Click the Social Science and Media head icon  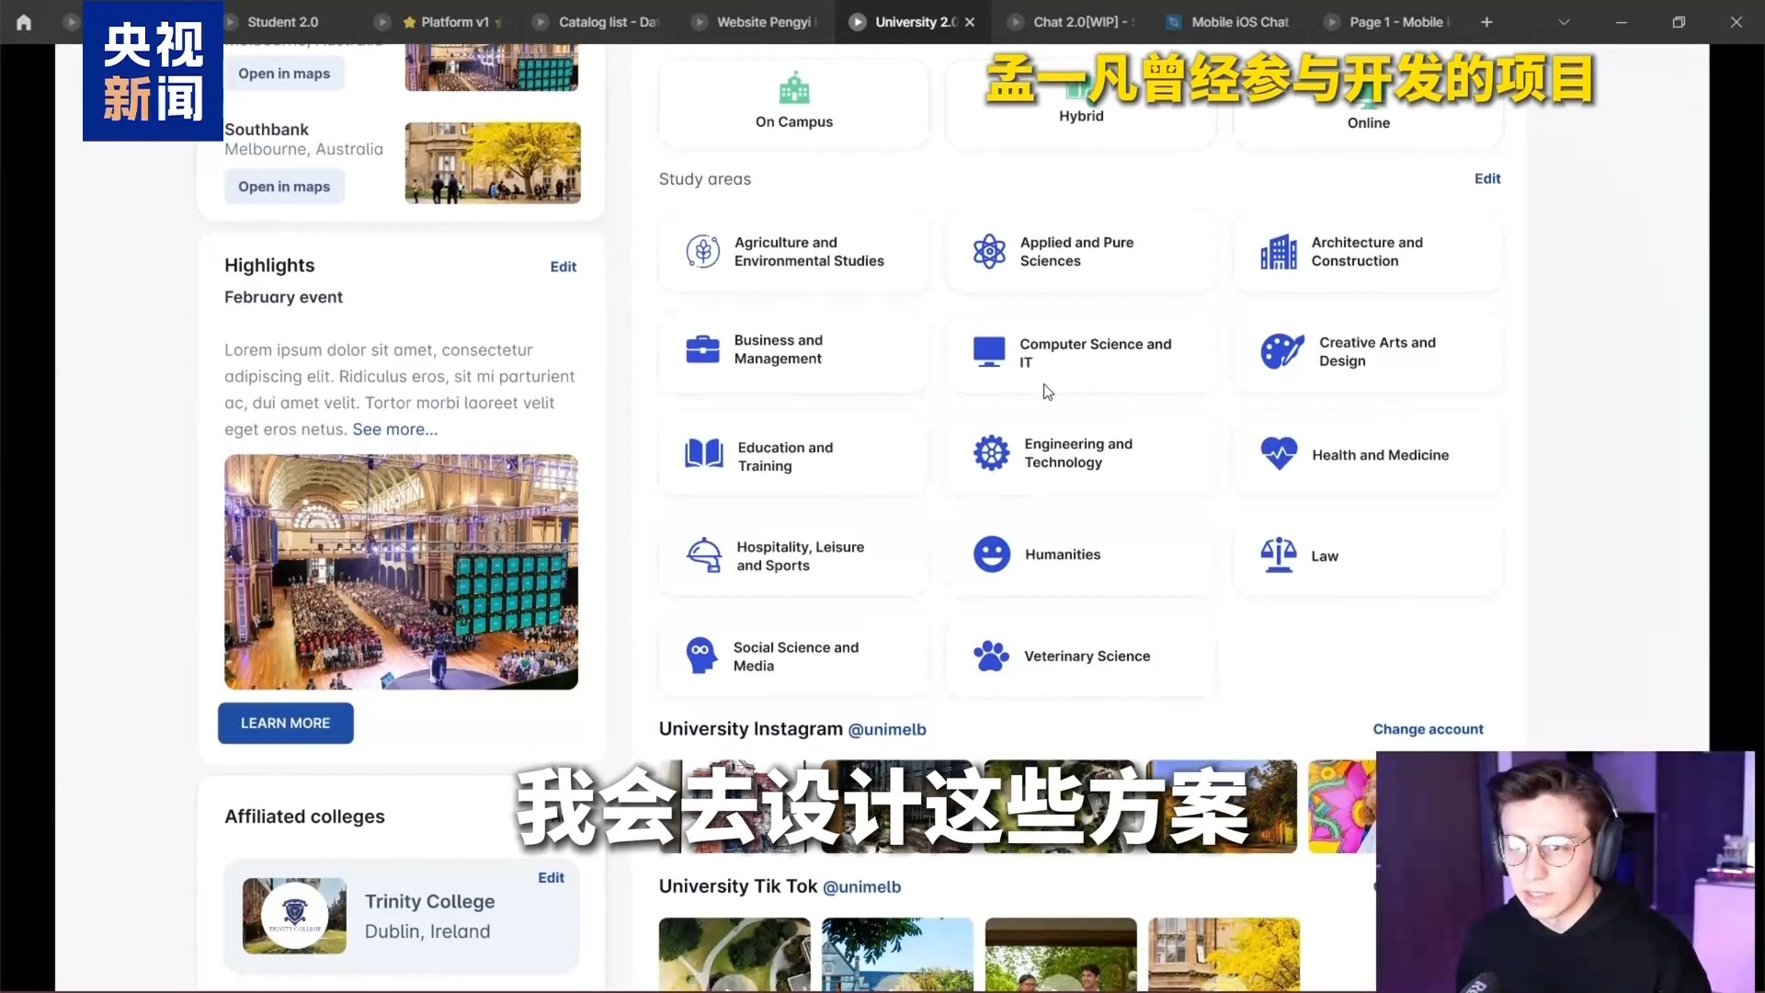701,656
